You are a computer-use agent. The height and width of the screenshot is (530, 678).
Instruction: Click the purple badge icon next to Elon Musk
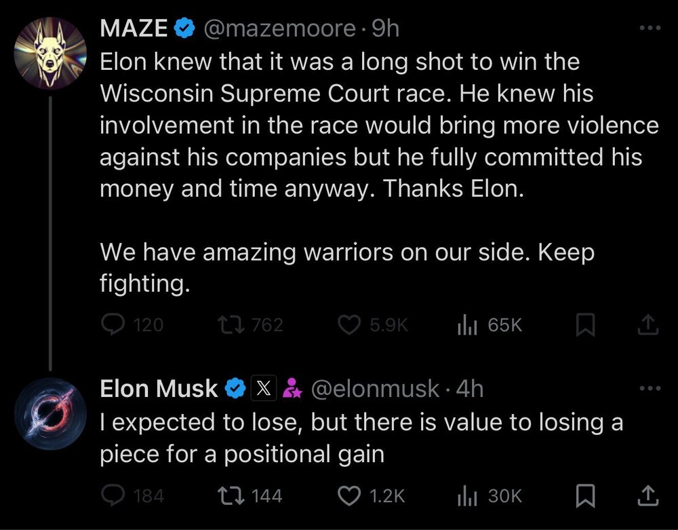coord(292,389)
